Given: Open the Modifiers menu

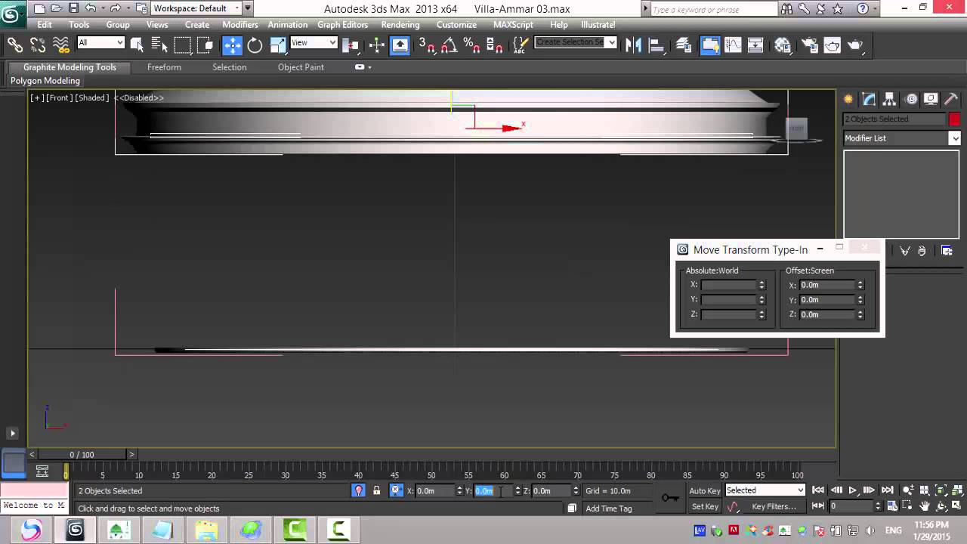Looking at the screenshot, I should click(240, 24).
